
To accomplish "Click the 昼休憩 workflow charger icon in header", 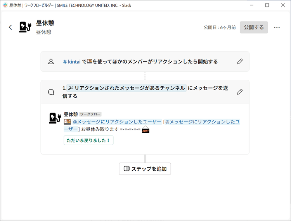I will [x=25, y=27].
